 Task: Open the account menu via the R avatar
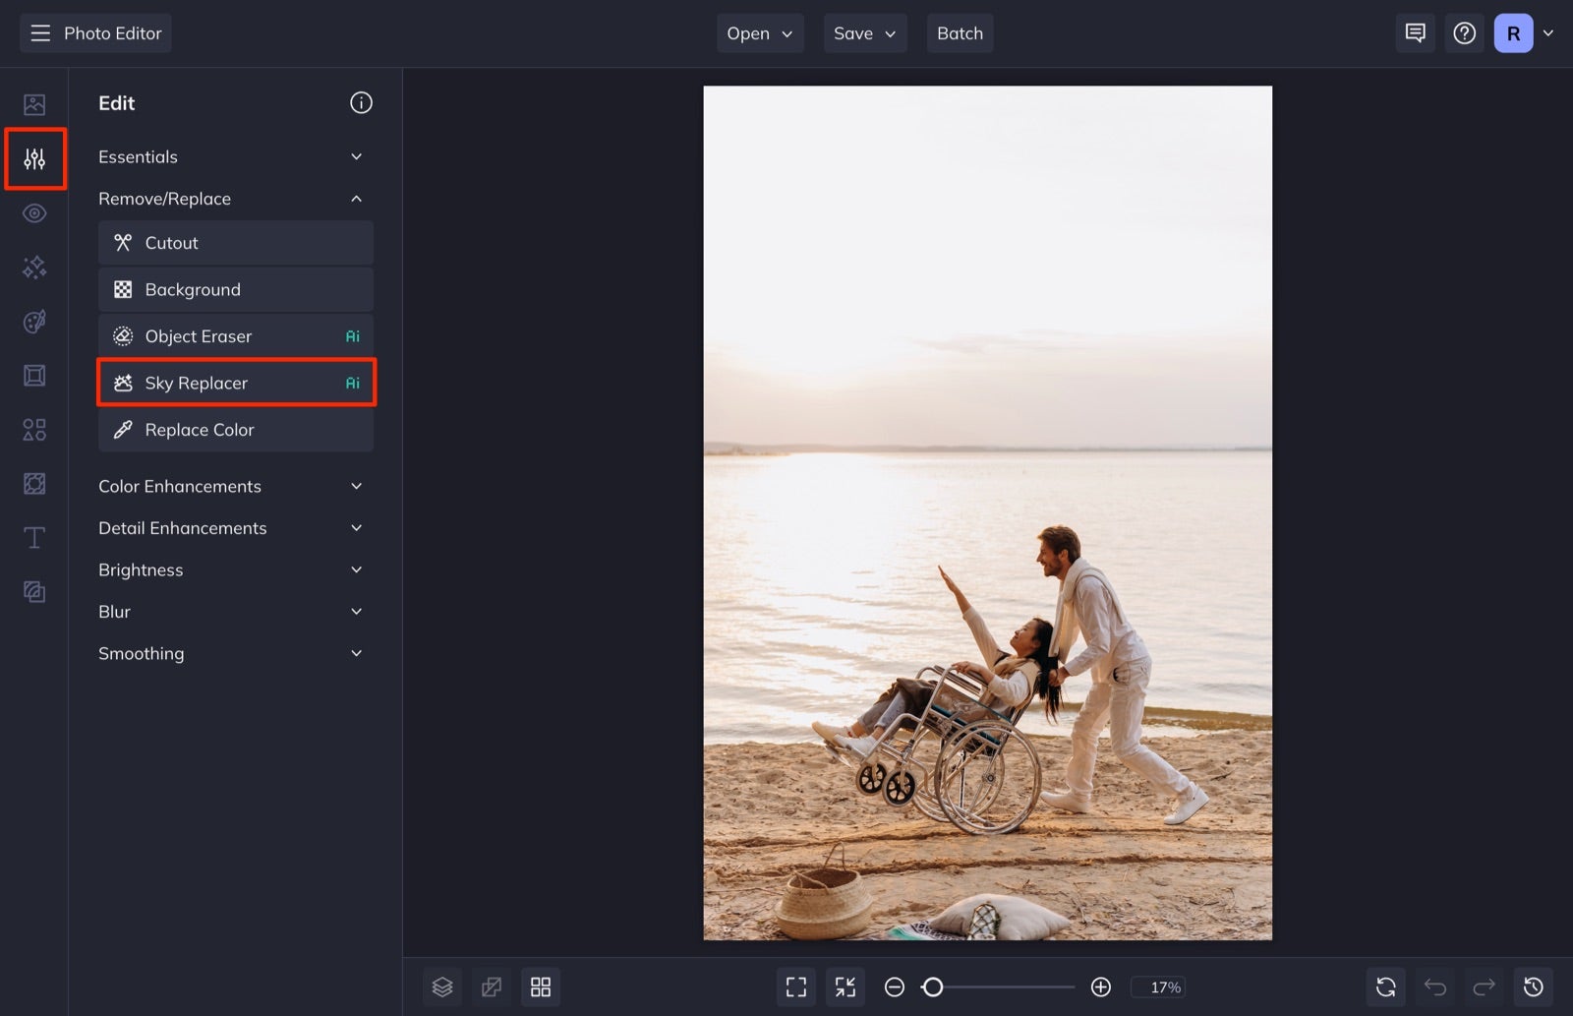point(1512,32)
